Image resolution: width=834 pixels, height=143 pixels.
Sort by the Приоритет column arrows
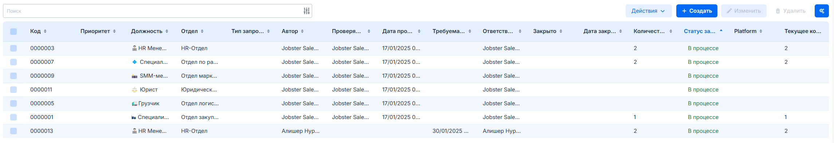click(x=114, y=31)
